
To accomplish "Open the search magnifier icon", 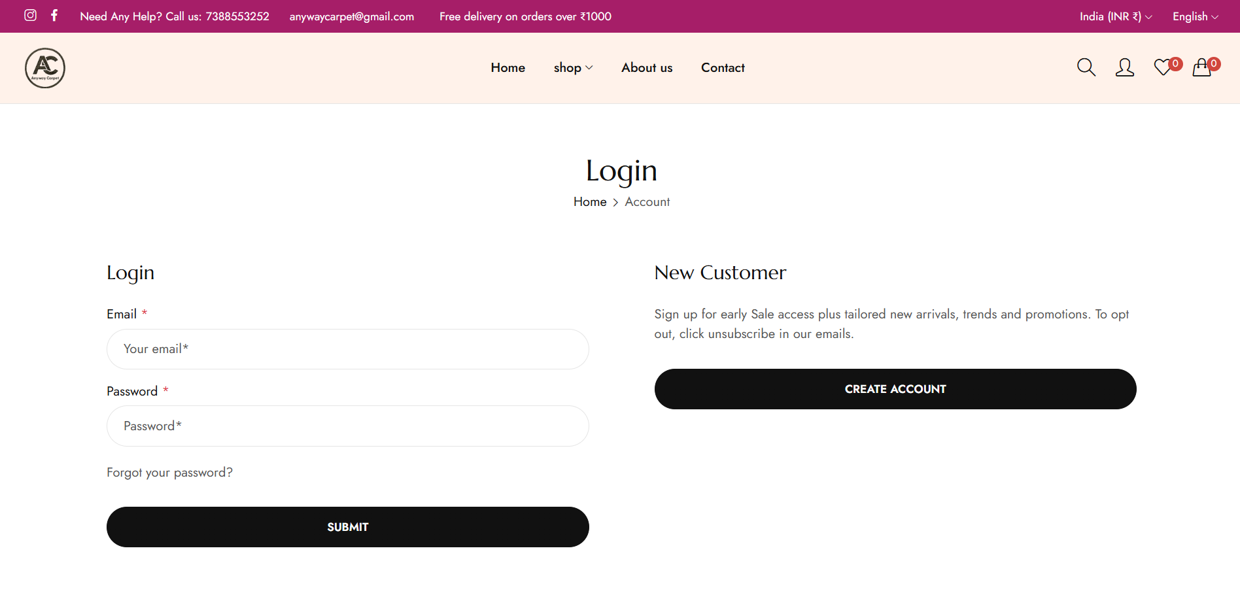I will (x=1086, y=67).
